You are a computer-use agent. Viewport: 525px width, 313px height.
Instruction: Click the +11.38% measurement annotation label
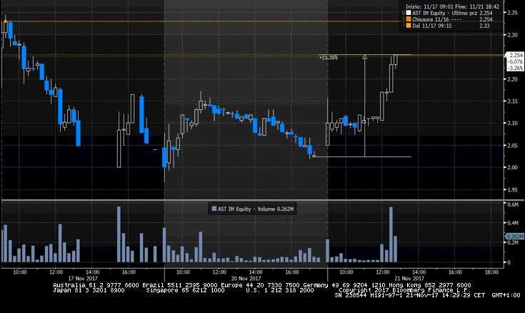click(328, 58)
